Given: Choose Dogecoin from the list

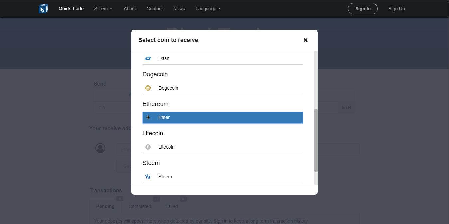Looking at the screenshot, I should 223,88.
